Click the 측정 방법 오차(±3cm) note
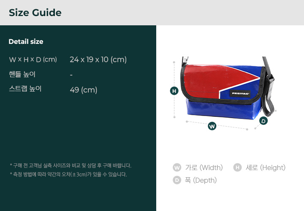 coord(68,174)
